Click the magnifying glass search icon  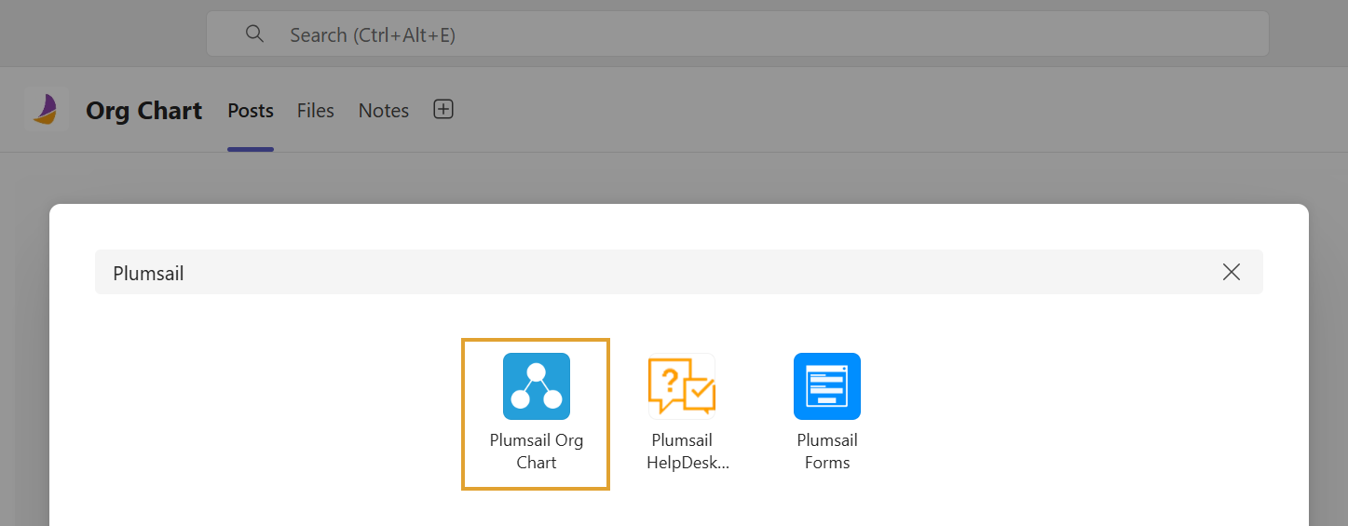(x=255, y=34)
